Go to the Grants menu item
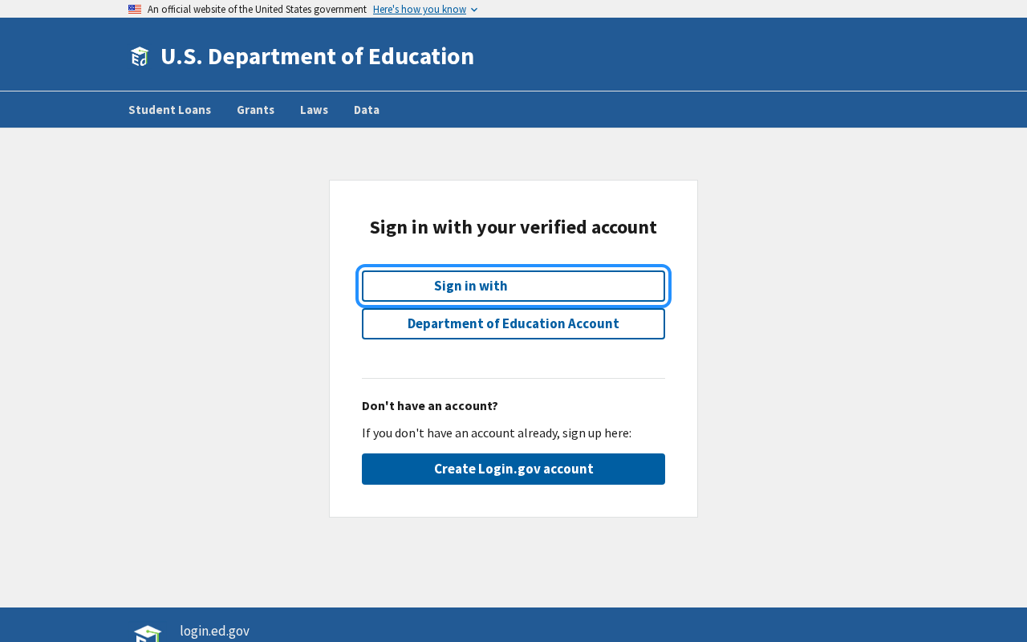1027x642 pixels. tap(256, 110)
